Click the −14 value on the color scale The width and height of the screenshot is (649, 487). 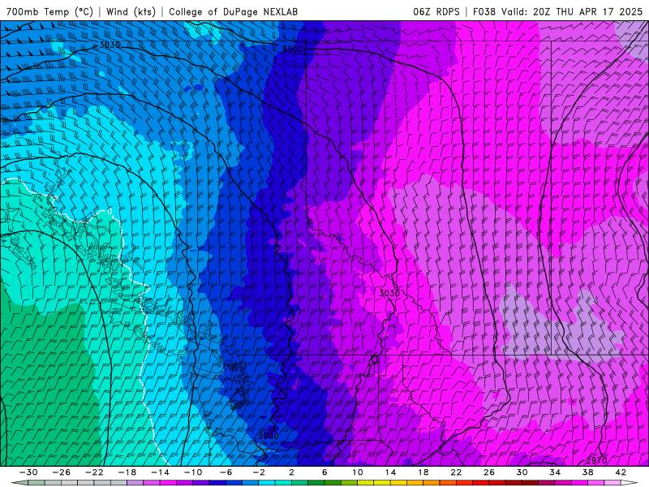coord(160,472)
